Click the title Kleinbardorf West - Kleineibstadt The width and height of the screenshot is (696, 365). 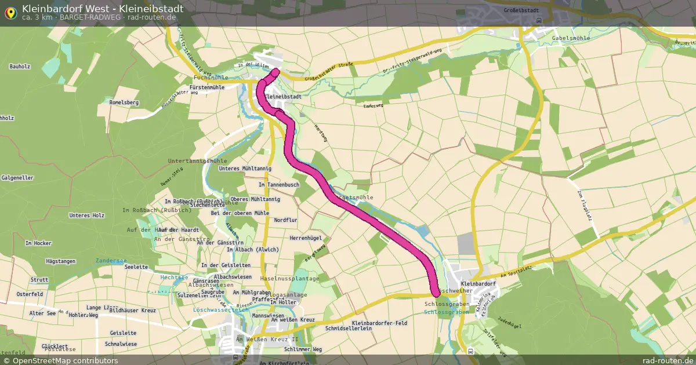pos(103,9)
